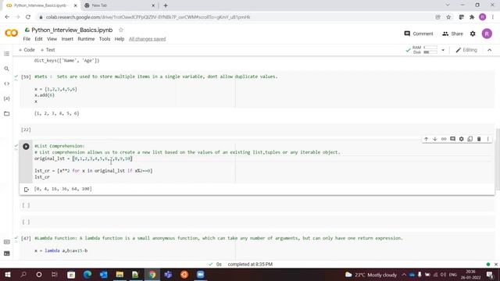Open the code snippets panel

point(6,84)
